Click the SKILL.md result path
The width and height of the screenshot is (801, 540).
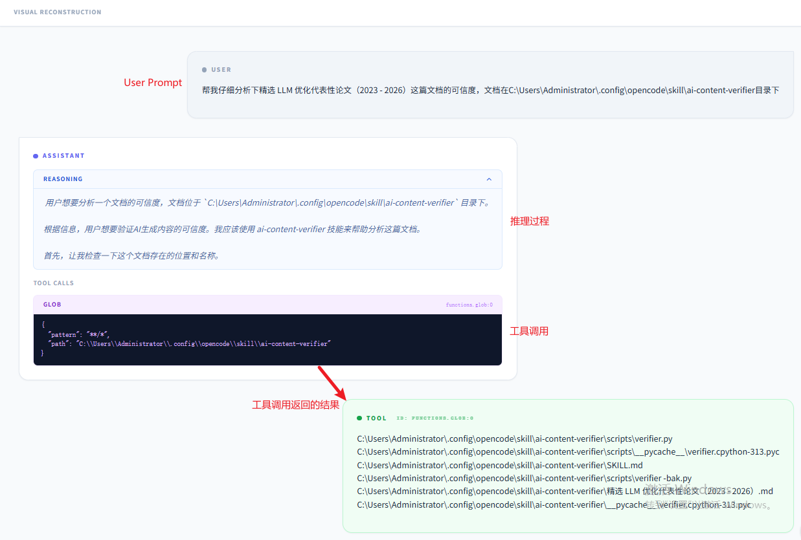500,465
